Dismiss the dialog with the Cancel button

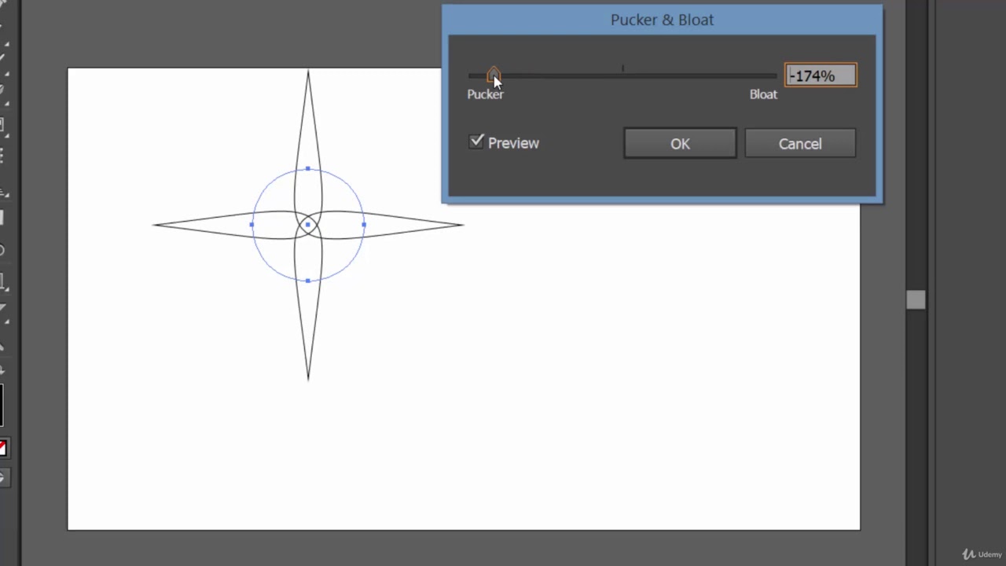point(800,144)
